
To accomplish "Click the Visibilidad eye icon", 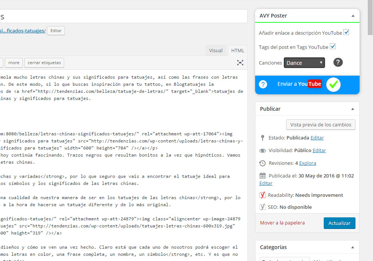I will pos(262,151).
